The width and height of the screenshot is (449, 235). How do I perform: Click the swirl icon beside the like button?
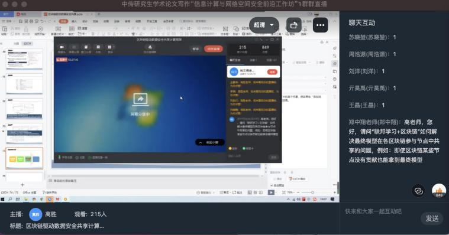[418, 191]
